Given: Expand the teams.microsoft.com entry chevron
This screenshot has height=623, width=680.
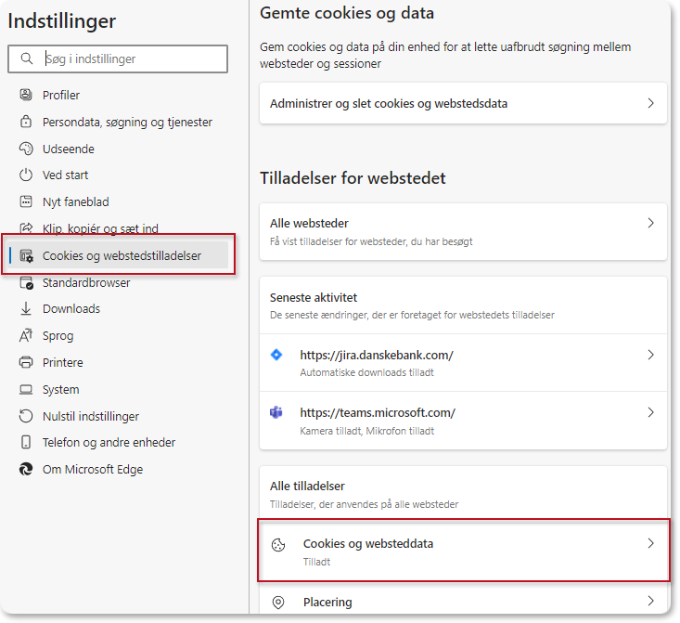Looking at the screenshot, I should coord(650,412).
